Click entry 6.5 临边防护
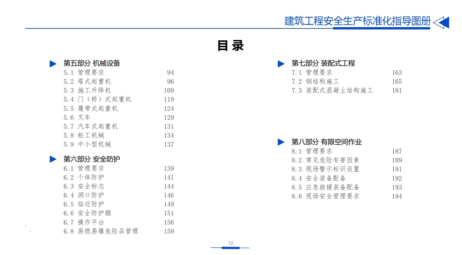The image size is (462, 255). point(84,204)
